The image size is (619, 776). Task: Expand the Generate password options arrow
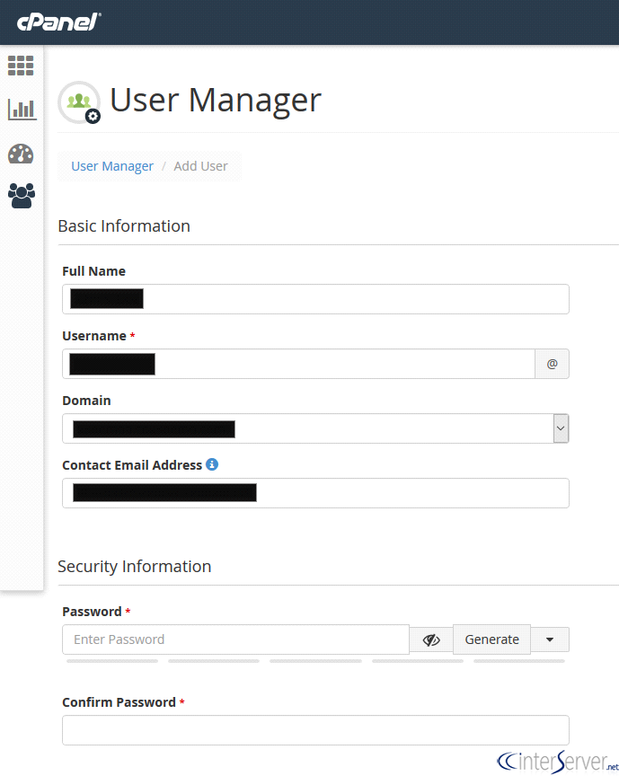pyautogui.click(x=550, y=639)
